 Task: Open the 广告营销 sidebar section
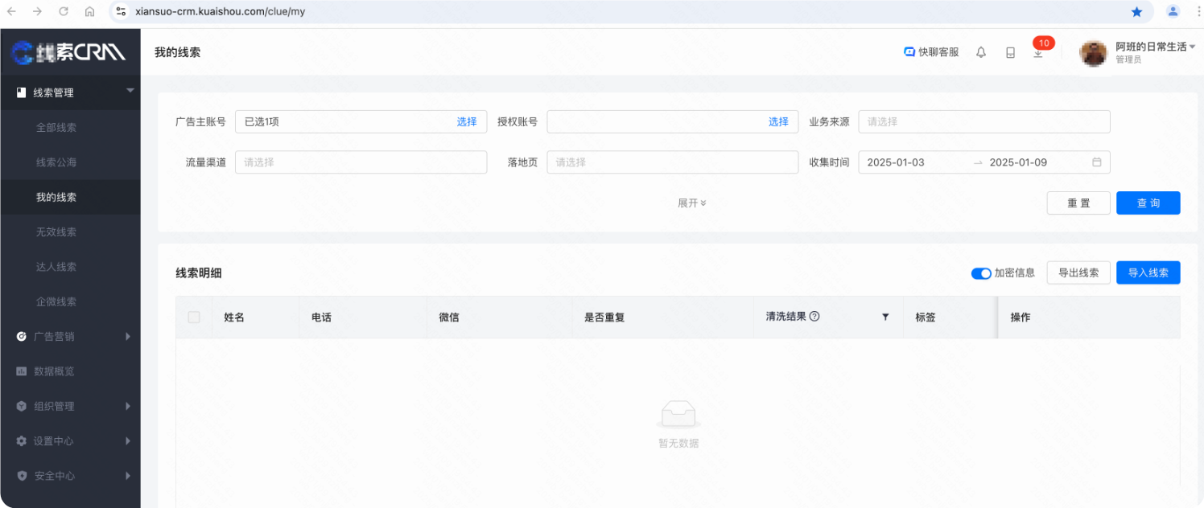[x=56, y=336]
